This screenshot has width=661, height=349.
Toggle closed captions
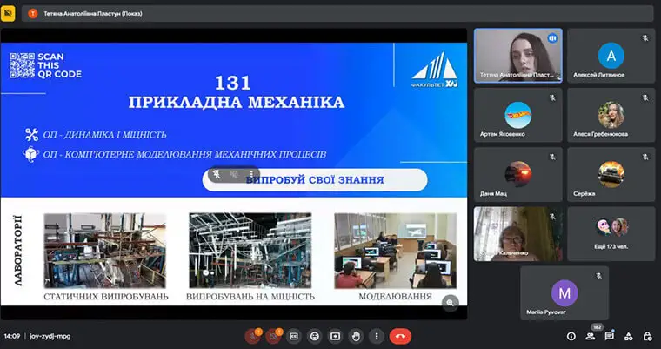click(294, 336)
